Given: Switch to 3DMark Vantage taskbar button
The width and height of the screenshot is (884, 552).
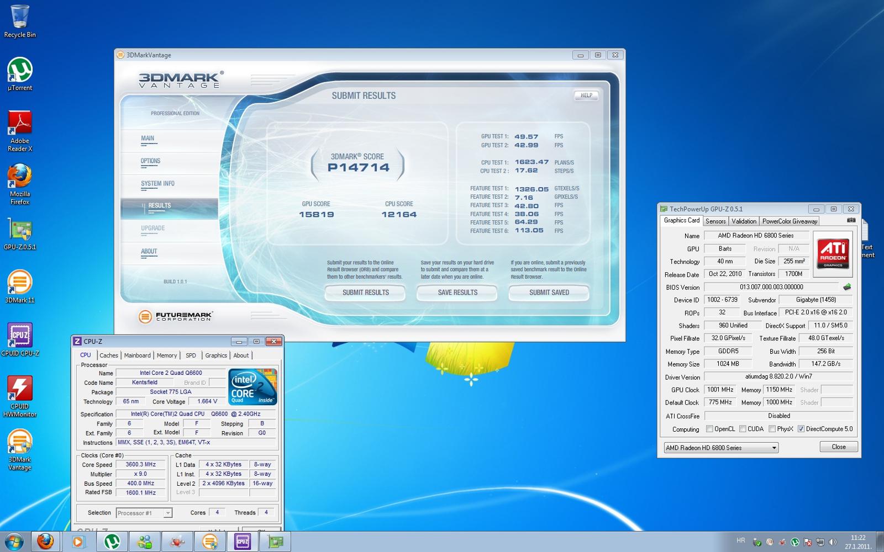Looking at the screenshot, I should coord(210,542).
